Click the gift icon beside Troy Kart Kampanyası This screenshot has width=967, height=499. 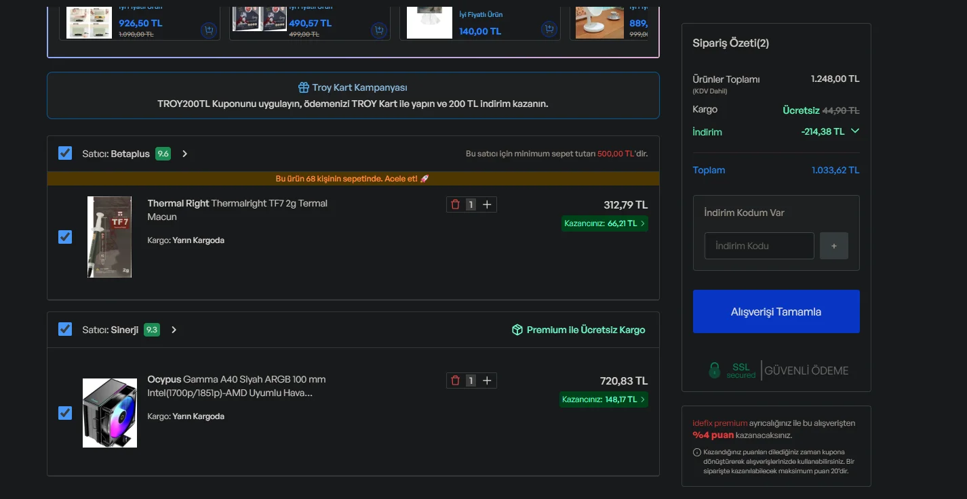[x=304, y=88]
